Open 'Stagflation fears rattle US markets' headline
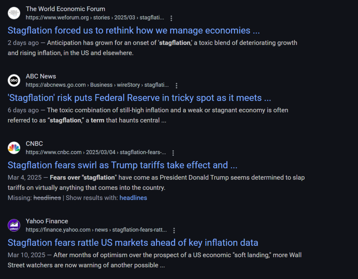Viewport: 358px width, 279px height. click(133, 243)
